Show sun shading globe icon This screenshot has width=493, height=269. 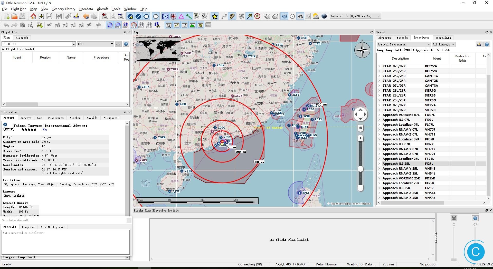(324, 16)
